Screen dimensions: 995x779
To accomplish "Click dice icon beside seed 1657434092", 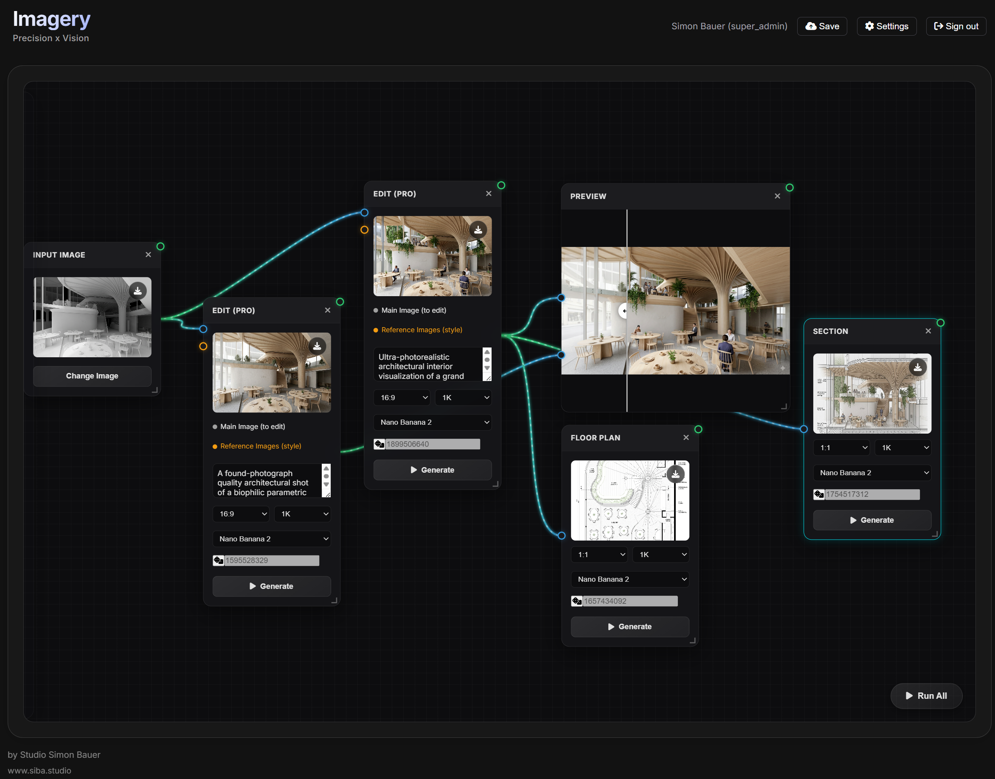I will point(576,601).
